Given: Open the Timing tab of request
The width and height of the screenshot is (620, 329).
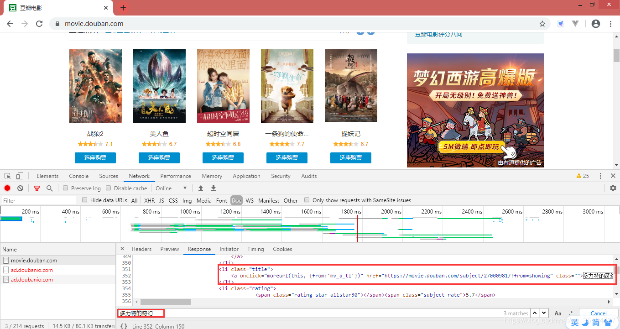Looking at the screenshot, I should (255, 249).
